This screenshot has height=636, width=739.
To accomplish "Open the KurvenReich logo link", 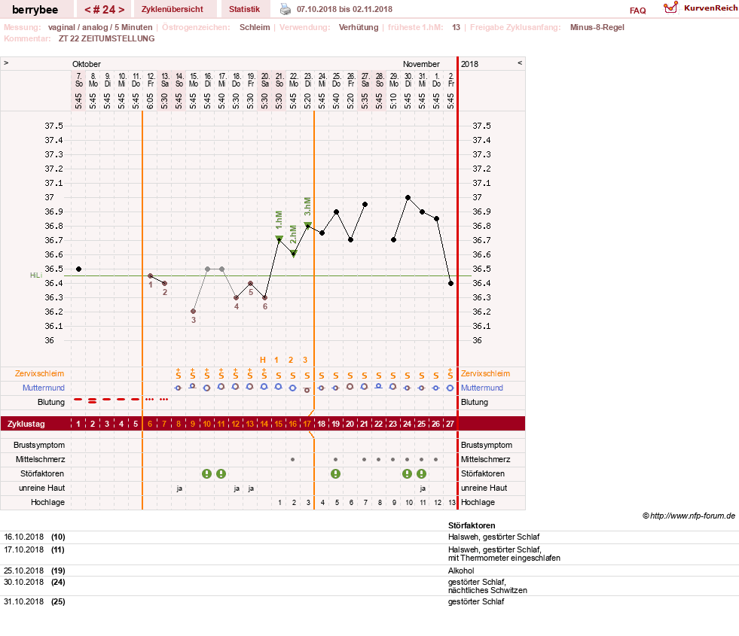I will point(700,8).
